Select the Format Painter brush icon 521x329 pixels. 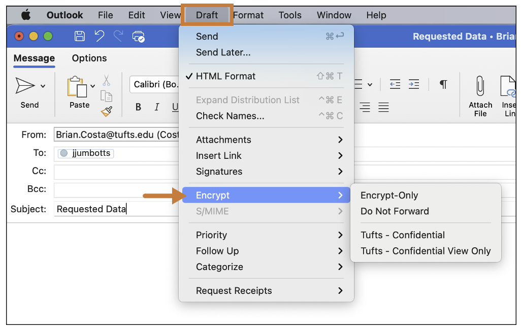[107, 111]
